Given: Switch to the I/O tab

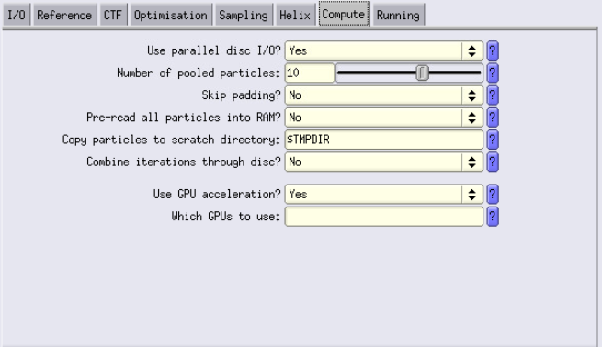Looking at the screenshot, I should tap(17, 15).
